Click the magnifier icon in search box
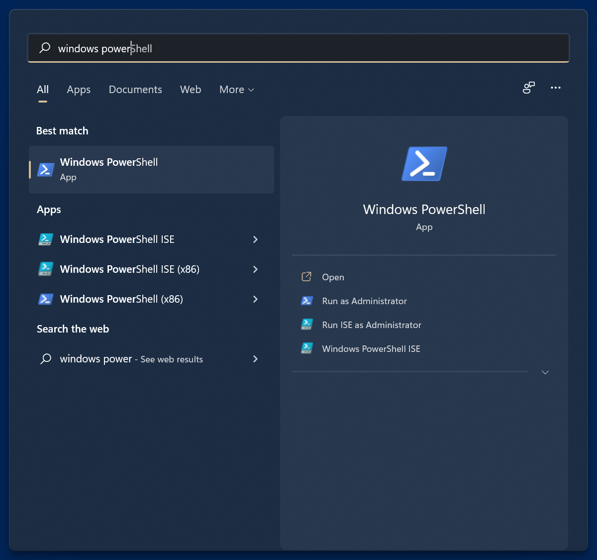The image size is (597, 560). 45,48
